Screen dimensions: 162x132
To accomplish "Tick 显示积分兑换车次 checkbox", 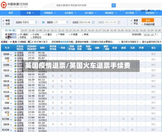I will 119,42.
